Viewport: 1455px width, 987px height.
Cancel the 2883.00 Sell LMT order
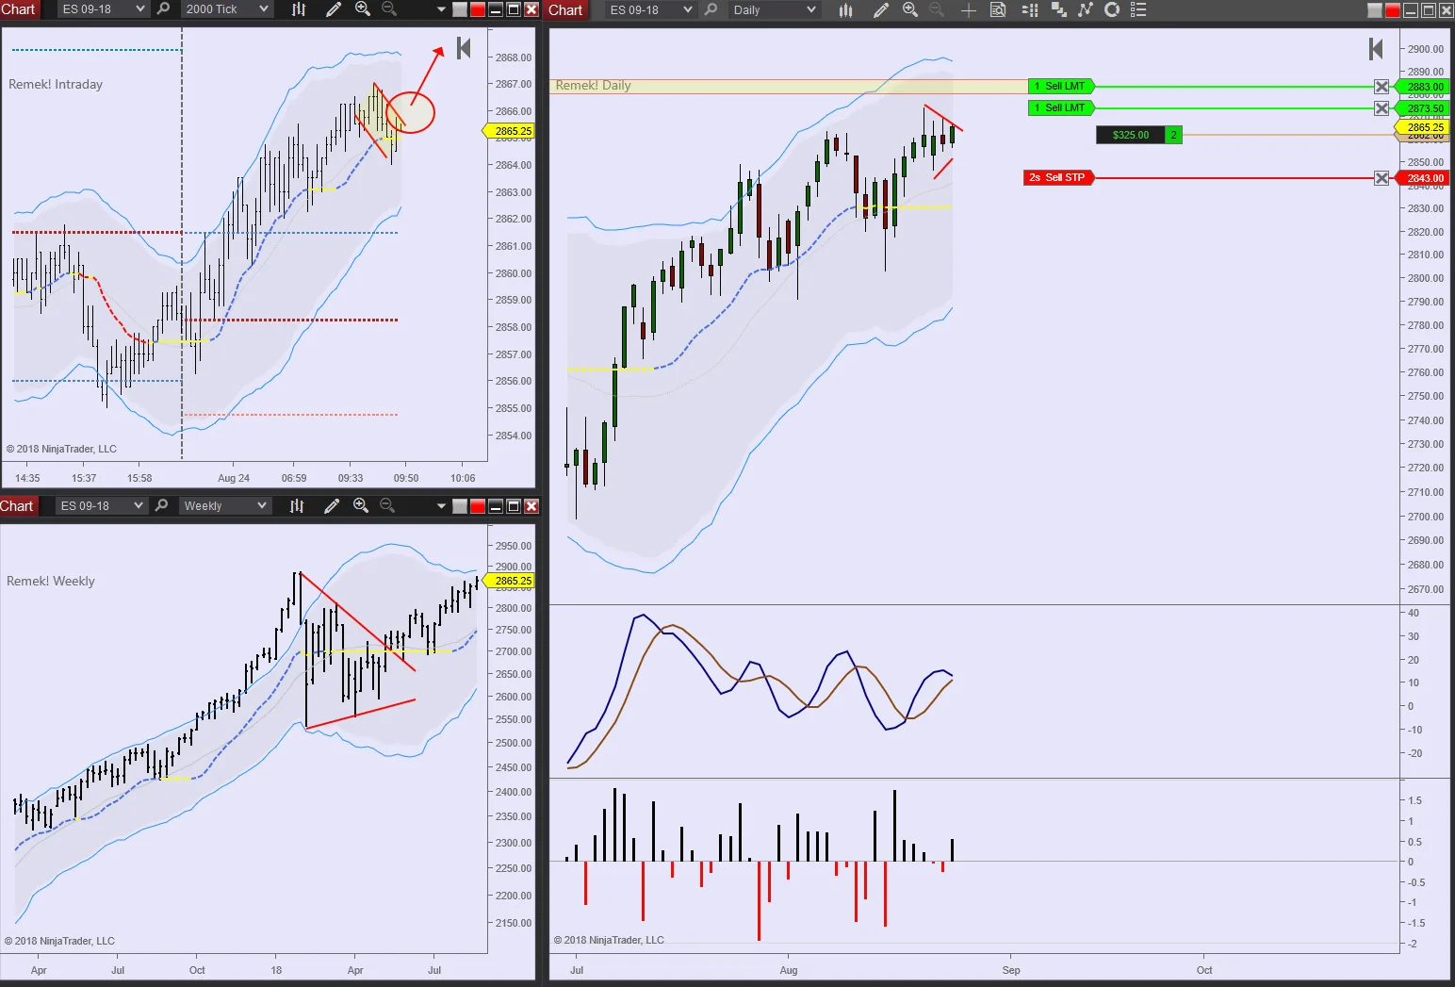coord(1381,87)
